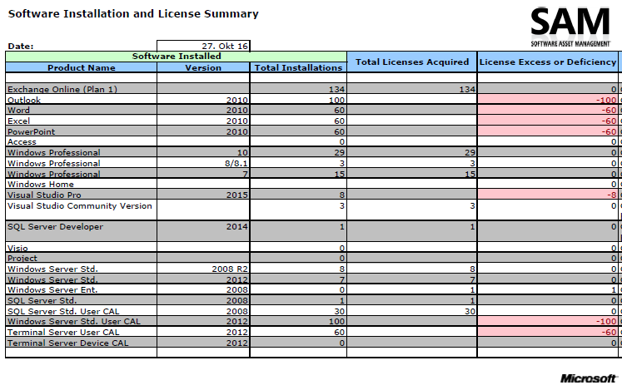Select Windows Professional version 10 cell
Screen dimensions: 622x390
point(203,152)
